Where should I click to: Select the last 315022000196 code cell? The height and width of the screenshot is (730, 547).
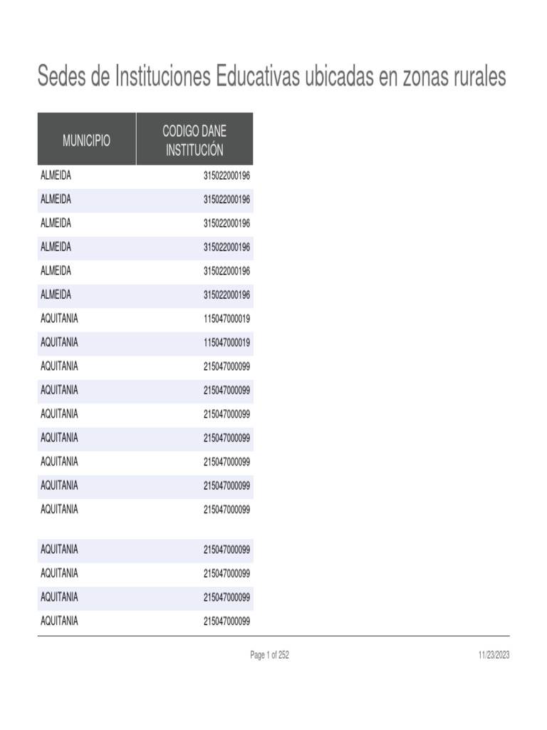click(x=226, y=294)
